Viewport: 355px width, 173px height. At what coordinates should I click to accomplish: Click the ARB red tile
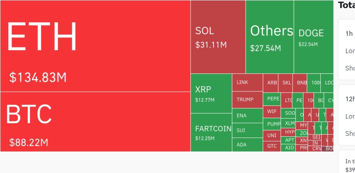270,83
